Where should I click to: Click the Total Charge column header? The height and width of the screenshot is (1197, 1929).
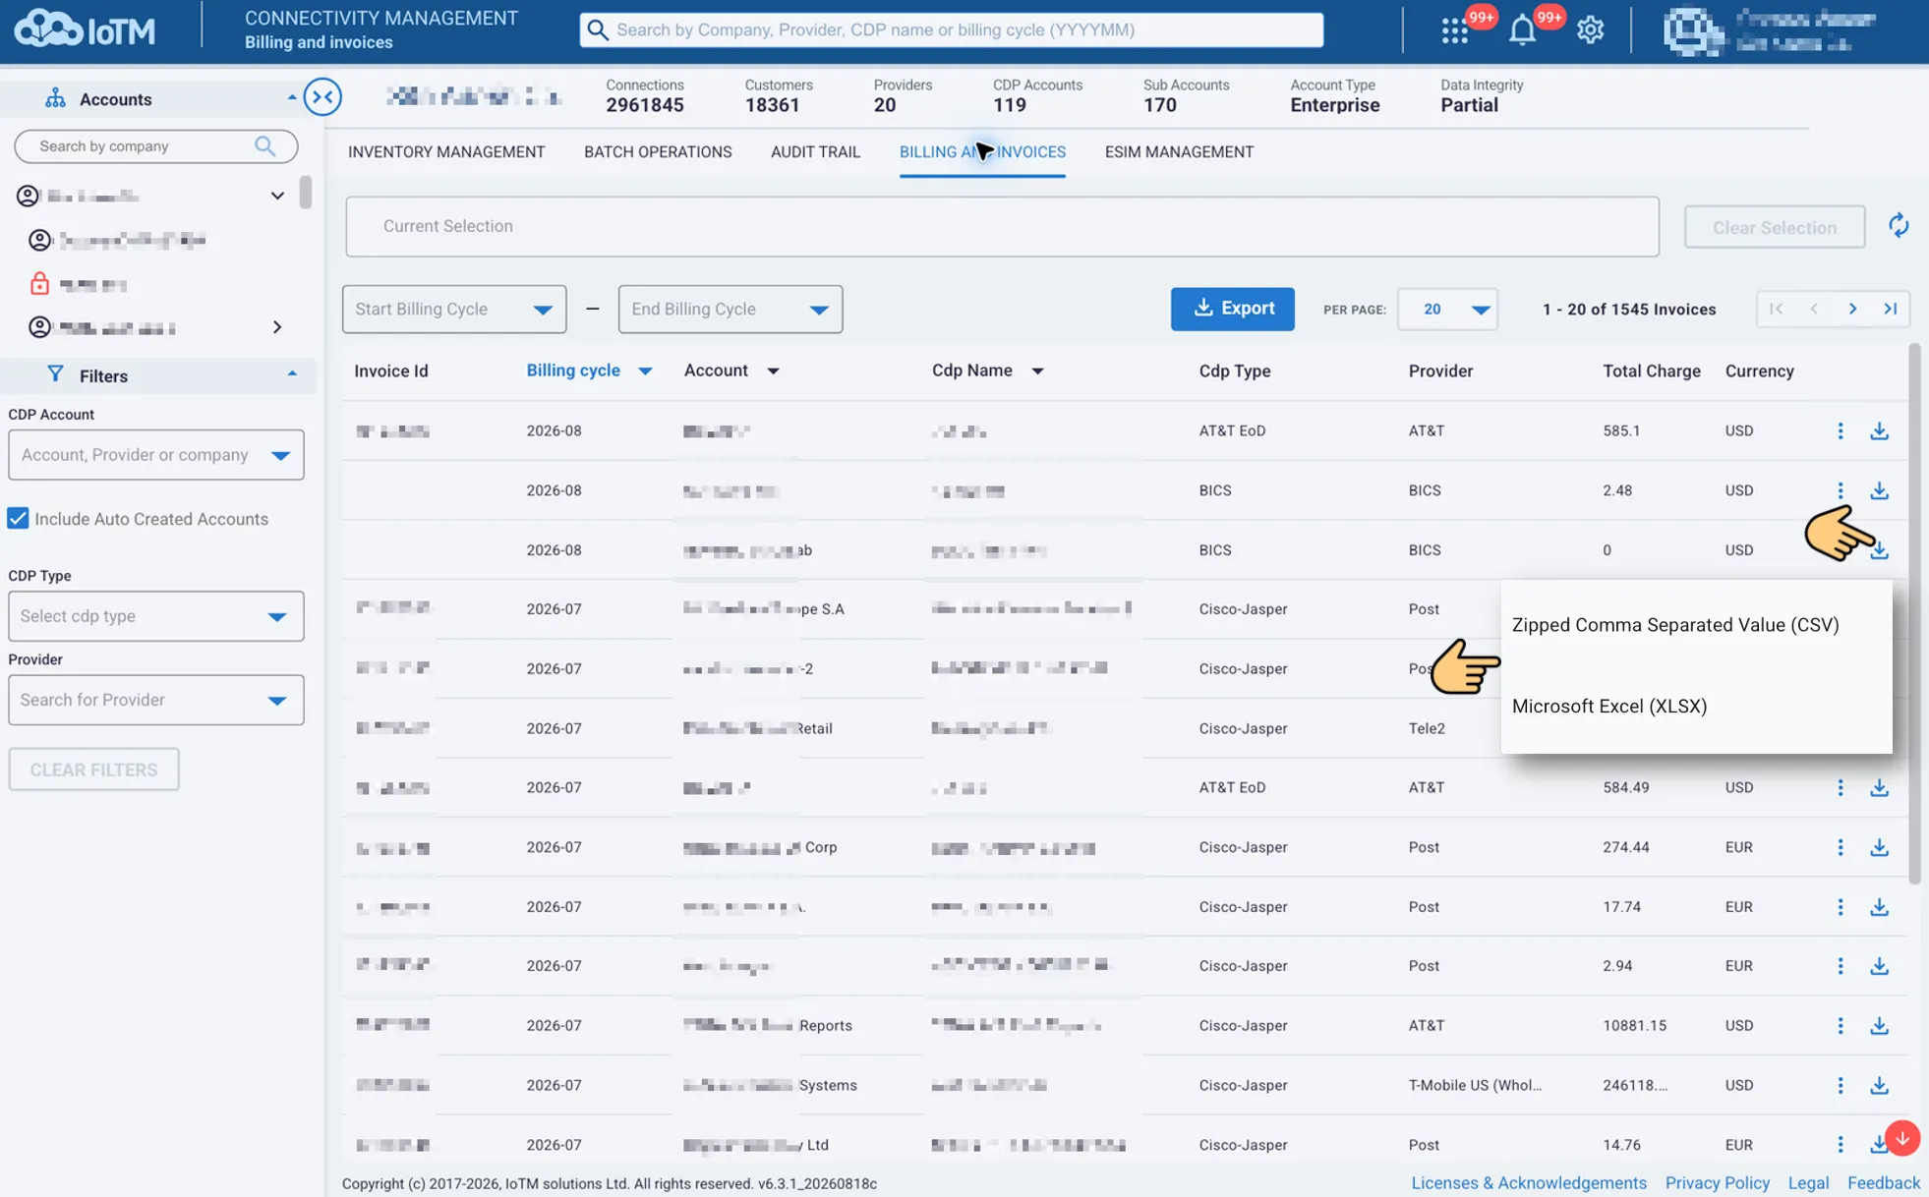pos(1651,371)
